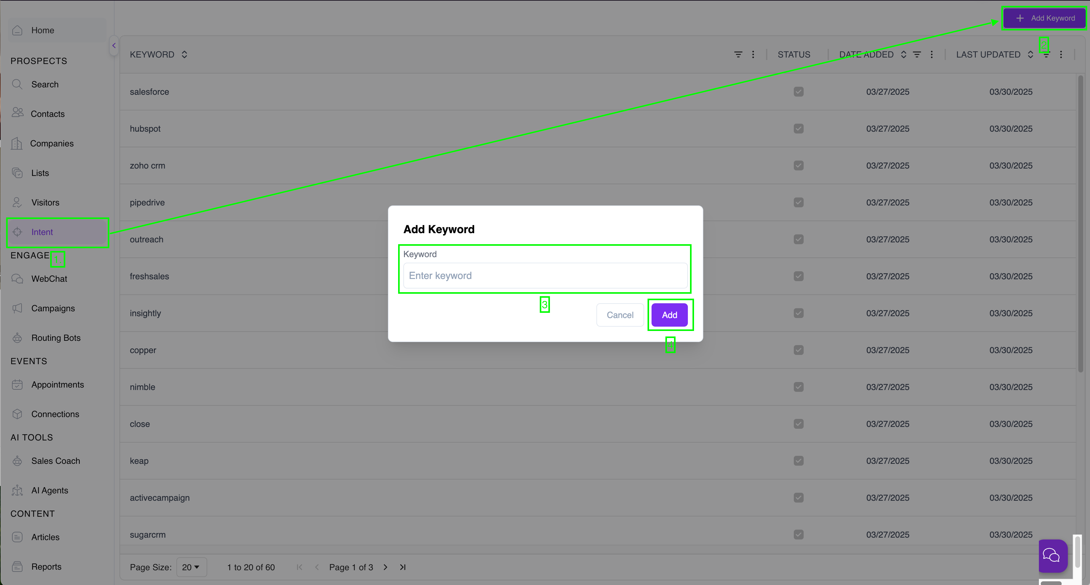1090x585 pixels.
Task: Cancel the Add Keyword dialog
Action: click(620, 315)
